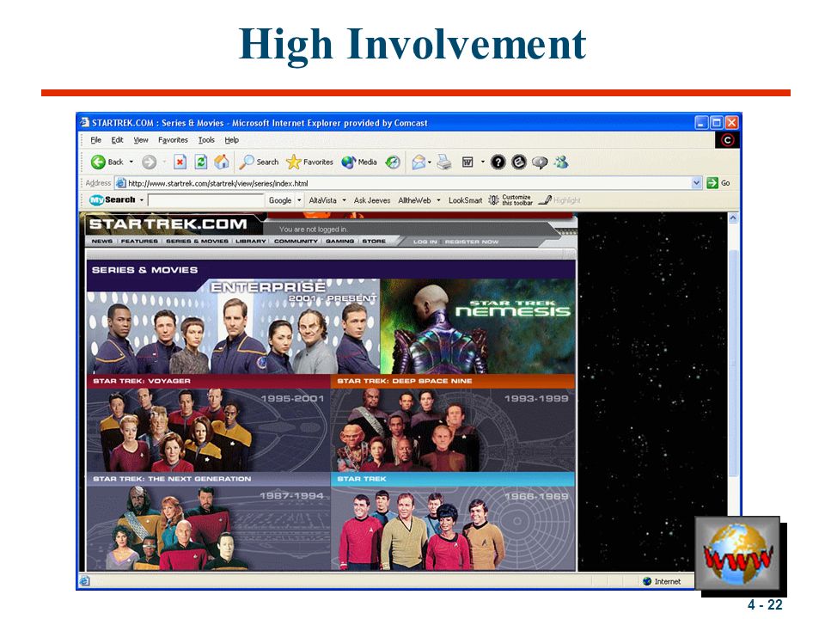Click the COMMUNITY site navigation tab
Viewport: 825px width, 619px height.
pyautogui.click(x=296, y=241)
